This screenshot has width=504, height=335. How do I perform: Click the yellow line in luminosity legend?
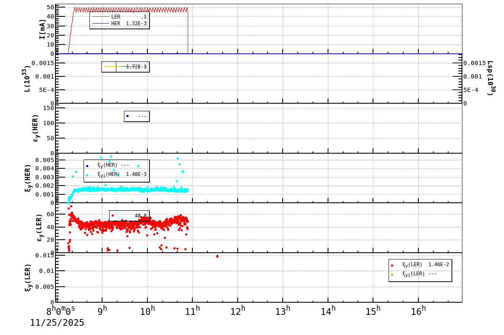point(110,67)
